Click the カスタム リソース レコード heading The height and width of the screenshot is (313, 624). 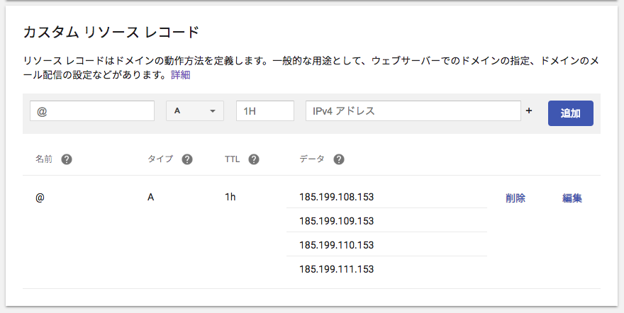click(x=111, y=32)
